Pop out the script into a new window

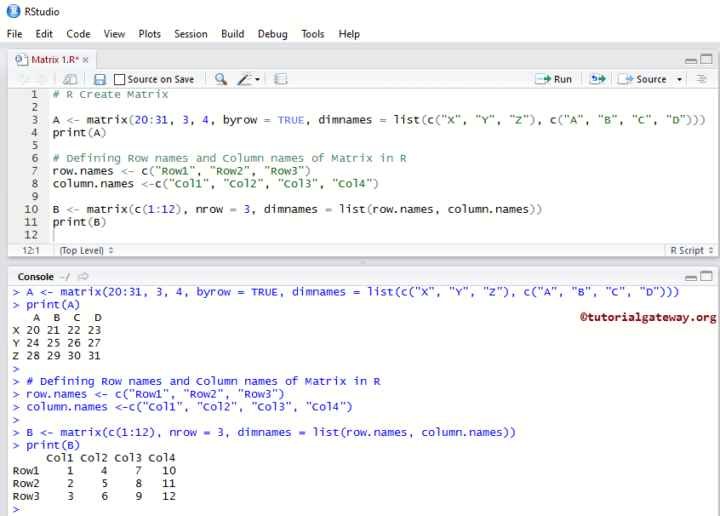click(x=70, y=78)
